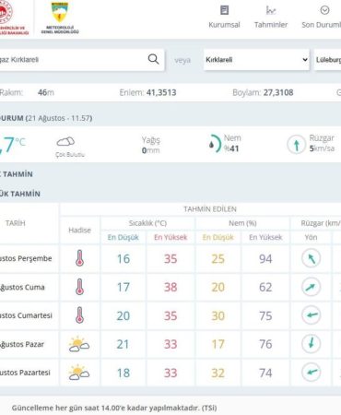Click the Cumartesi wind direction icon
341x415 pixels.
(312, 315)
